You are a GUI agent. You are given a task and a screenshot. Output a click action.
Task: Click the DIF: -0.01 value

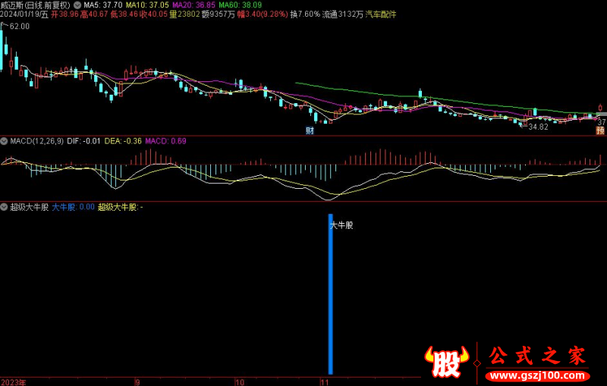[x=83, y=141]
